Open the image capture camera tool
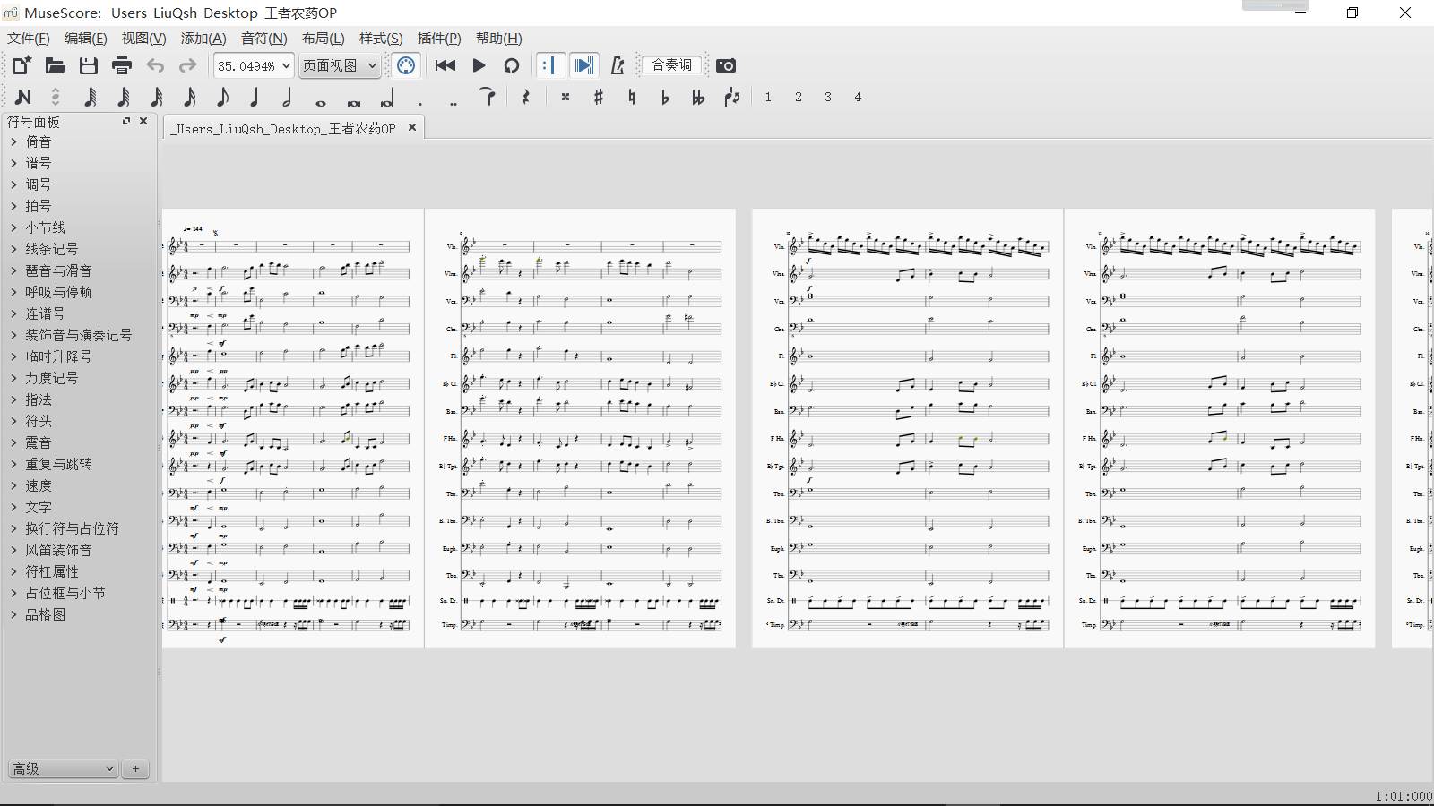The height and width of the screenshot is (806, 1434). pyautogui.click(x=726, y=65)
